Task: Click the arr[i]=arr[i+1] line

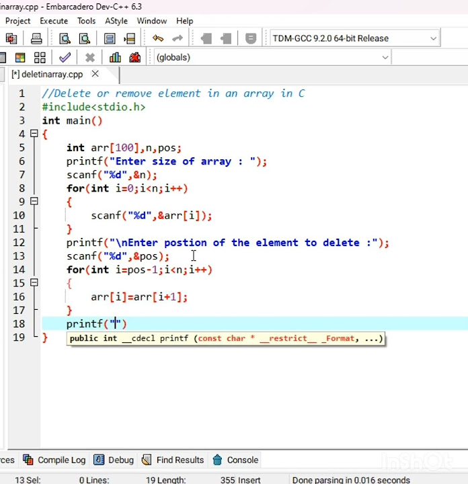Action: pyautogui.click(x=139, y=297)
